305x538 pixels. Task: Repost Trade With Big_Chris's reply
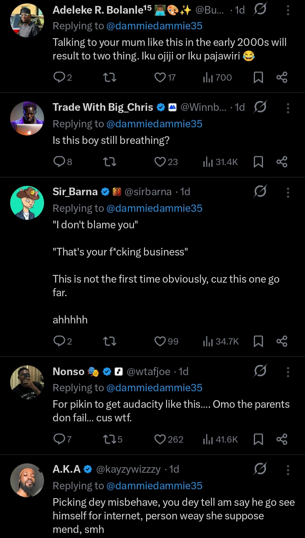click(x=110, y=162)
